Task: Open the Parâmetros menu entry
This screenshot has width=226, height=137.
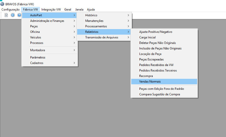Action: 50,57
